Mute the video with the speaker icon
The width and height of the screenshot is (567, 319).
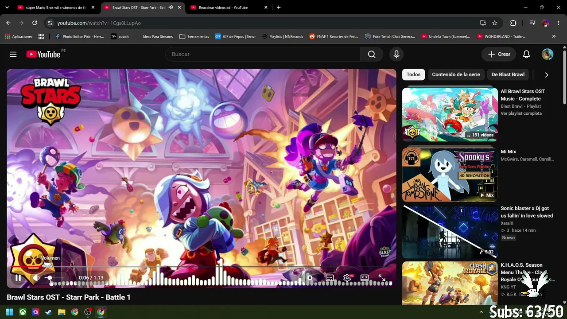36,278
